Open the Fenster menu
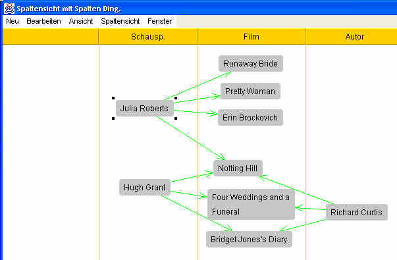Viewport: 397px width, 260px height. (x=159, y=21)
